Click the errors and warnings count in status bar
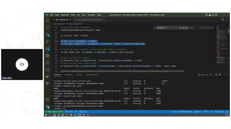Viewport: 231px width, 129px height. pos(83,111)
